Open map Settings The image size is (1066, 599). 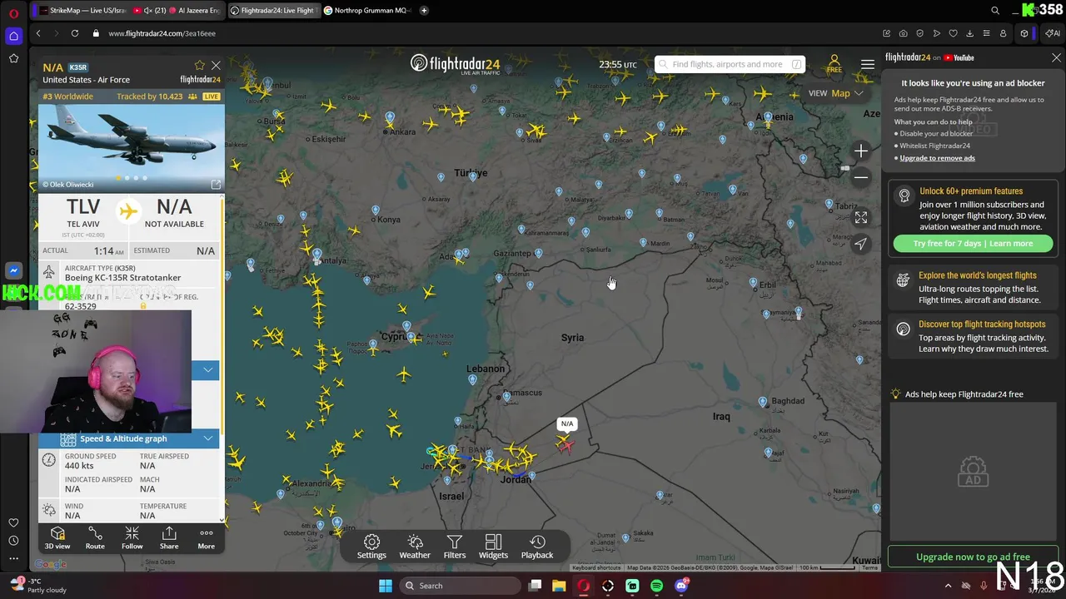[x=371, y=547]
